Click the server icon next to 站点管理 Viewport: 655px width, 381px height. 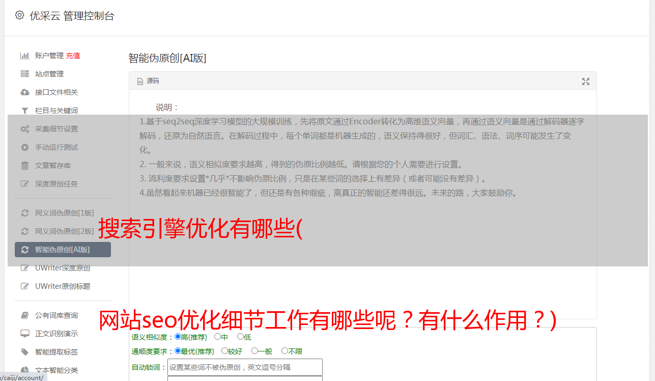(24, 74)
